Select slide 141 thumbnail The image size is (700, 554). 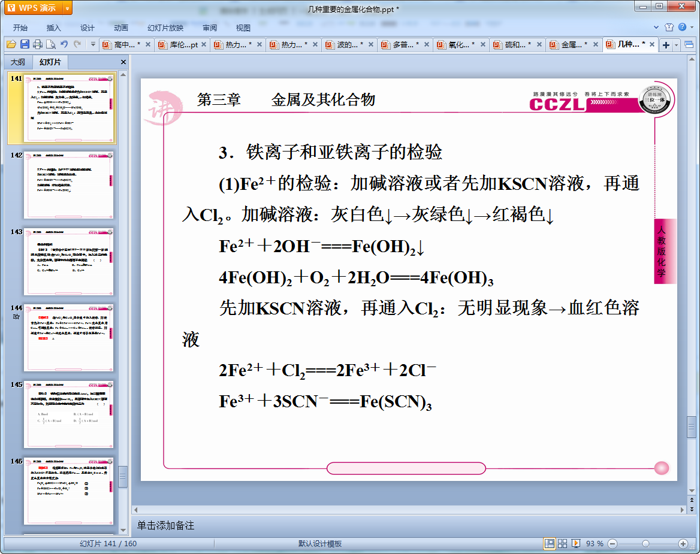[x=69, y=108]
